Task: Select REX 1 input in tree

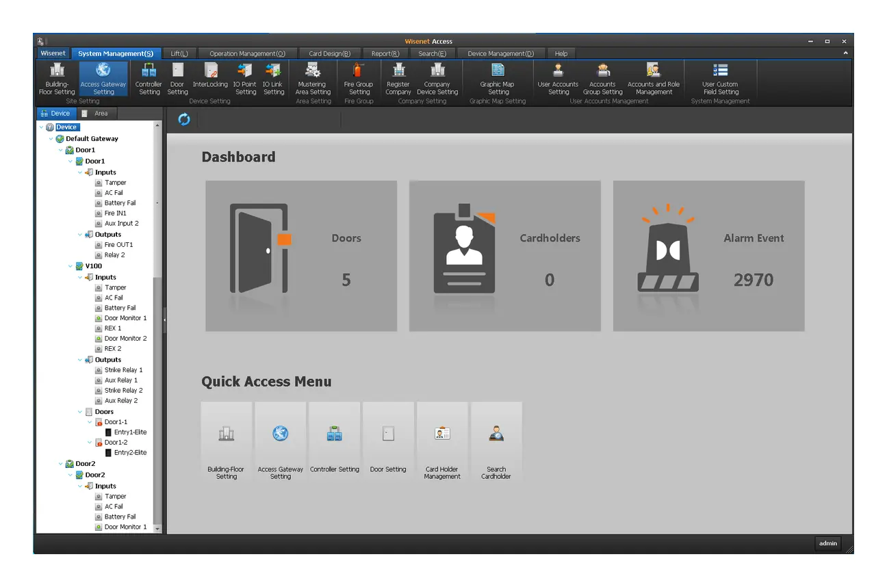Action: pos(113,328)
